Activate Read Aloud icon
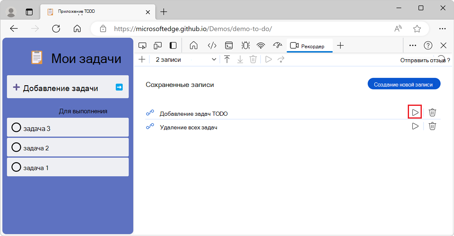The height and width of the screenshot is (236, 454). 398,28
